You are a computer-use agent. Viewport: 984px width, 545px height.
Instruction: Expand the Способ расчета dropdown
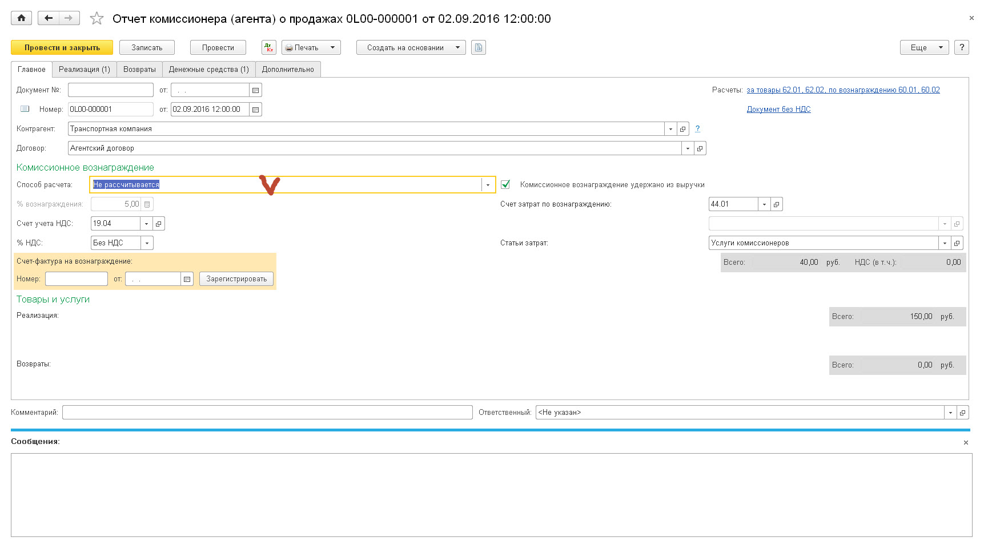tap(488, 185)
